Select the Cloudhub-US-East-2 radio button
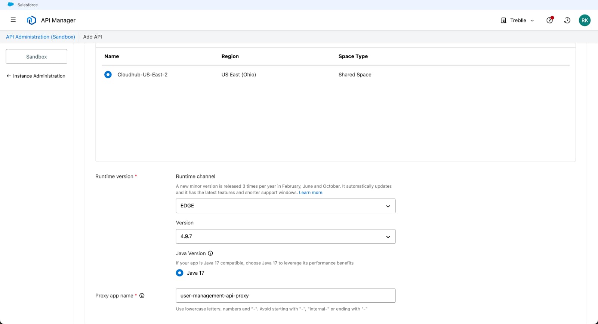The image size is (598, 324). pyautogui.click(x=108, y=75)
